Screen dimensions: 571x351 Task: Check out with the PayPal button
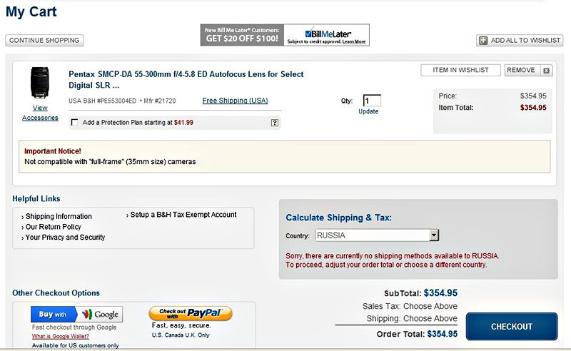(x=190, y=314)
